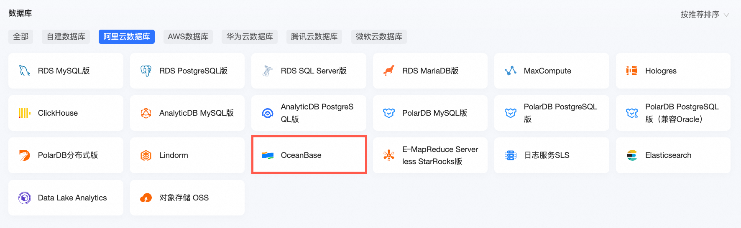Click the OceanBase icon

(x=268, y=155)
